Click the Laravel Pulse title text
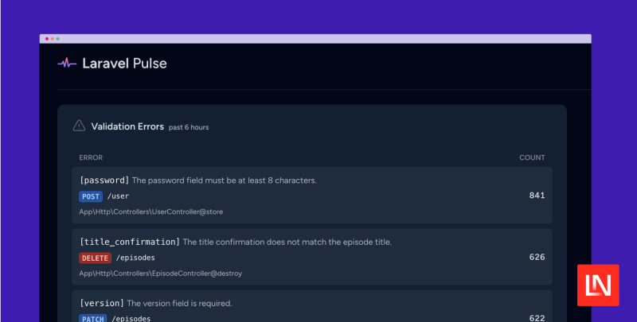 pyautogui.click(x=124, y=63)
